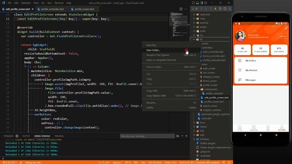Open the Terminal menu
This screenshot has width=292, height=164.
coord(59,3)
